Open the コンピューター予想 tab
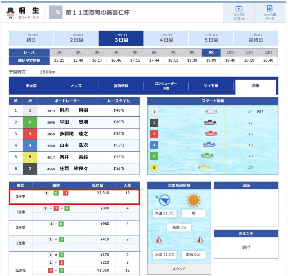Viewport: 288px width, 276px height. 166,86
